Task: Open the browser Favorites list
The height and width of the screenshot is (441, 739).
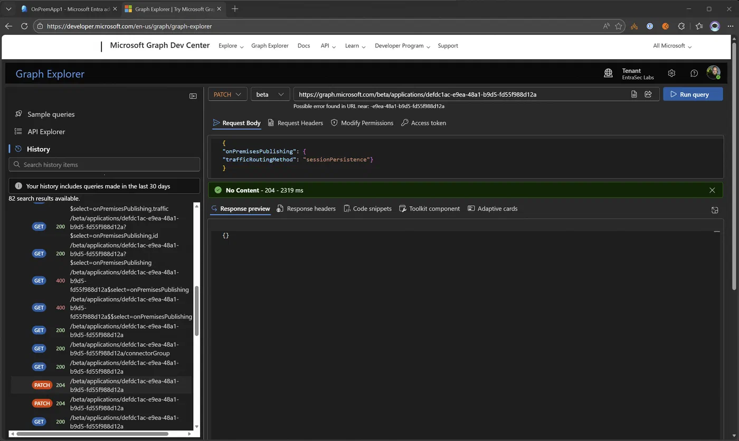Action: [x=699, y=26]
